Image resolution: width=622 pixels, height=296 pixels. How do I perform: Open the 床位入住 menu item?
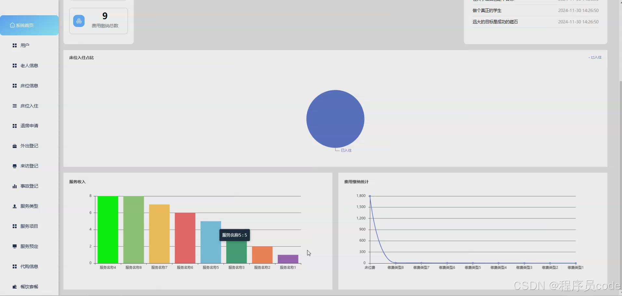29,106
